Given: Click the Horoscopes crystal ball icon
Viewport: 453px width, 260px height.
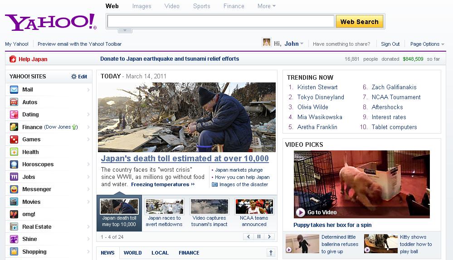Looking at the screenshot, I should (14, 164).
